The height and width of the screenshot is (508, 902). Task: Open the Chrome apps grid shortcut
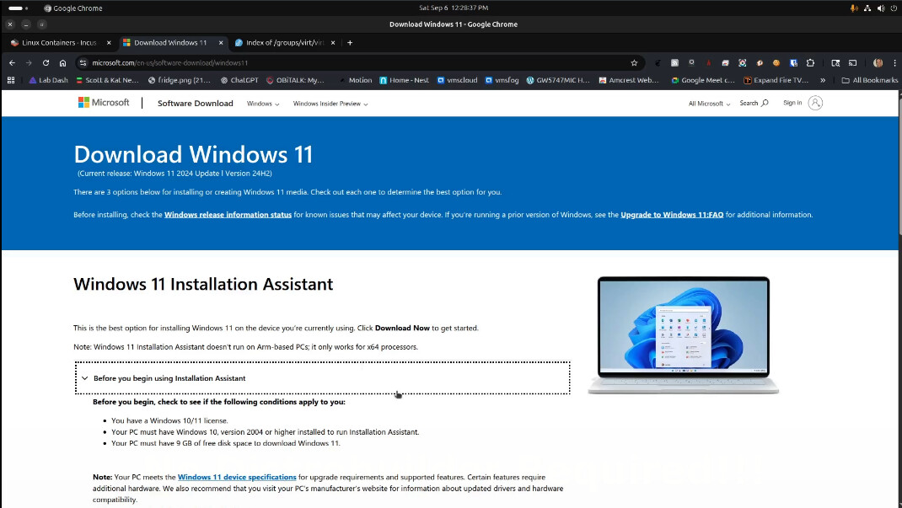[11, 80]
